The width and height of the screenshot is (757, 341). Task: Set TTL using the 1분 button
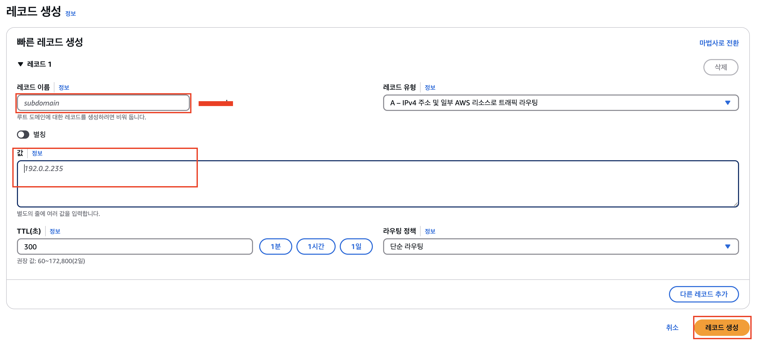275,246
